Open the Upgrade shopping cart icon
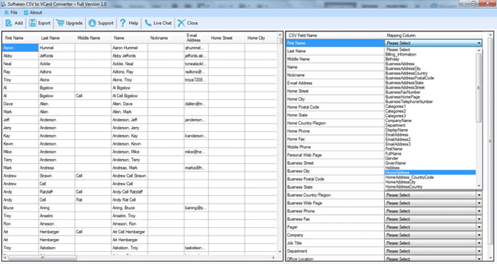Image resolution: width=497 pixels, height=264 pixels. [x=59, y=23]
